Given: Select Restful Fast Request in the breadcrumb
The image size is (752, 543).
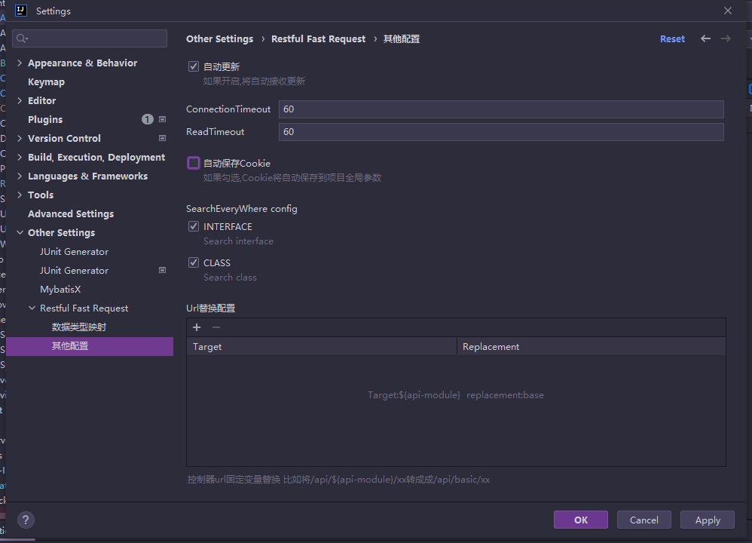Looking at the screenshot, I should pos(318,38).
